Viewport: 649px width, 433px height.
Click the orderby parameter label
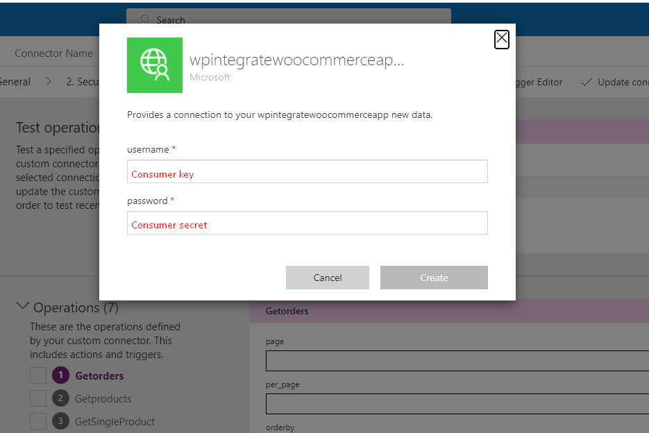(x=280, y=427)
